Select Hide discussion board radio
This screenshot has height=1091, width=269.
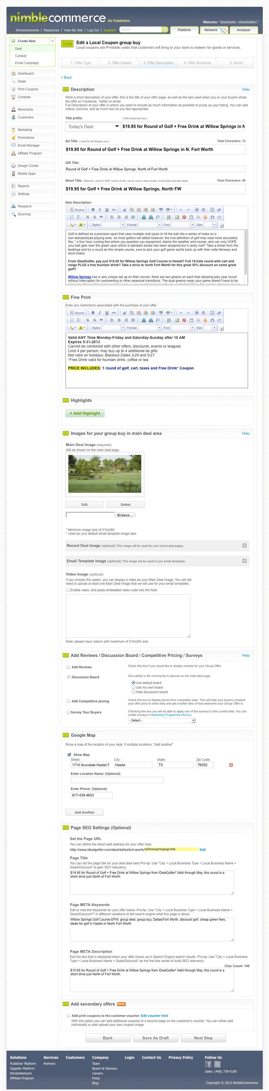pos(134,692)
